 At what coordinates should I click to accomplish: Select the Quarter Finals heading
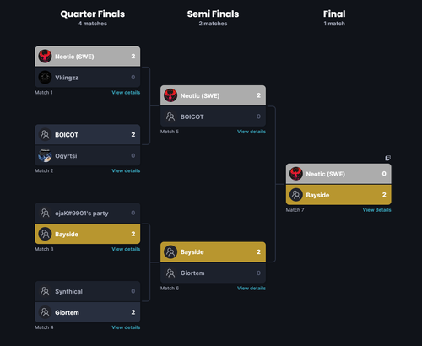(93, 14)
